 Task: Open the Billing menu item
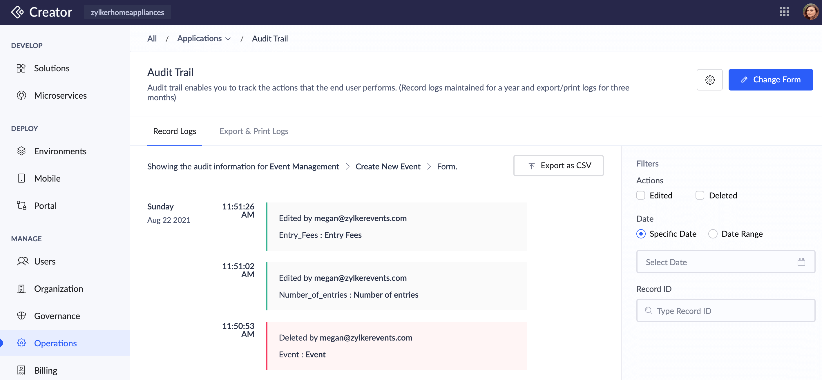tap(65, 370)
